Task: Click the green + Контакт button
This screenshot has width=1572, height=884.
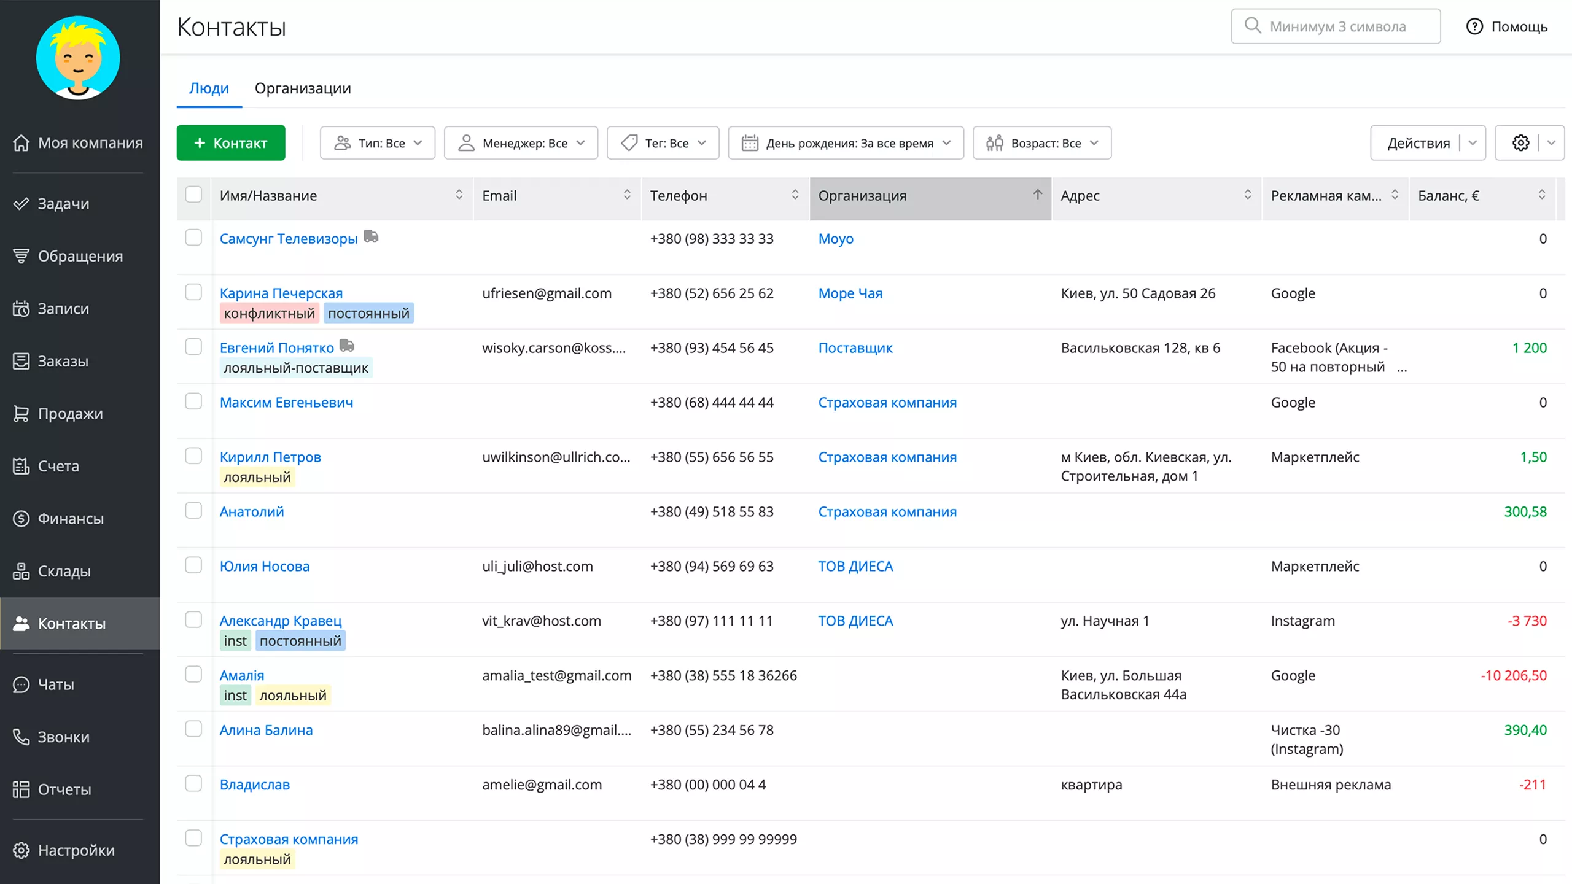Action: point(231,143)
